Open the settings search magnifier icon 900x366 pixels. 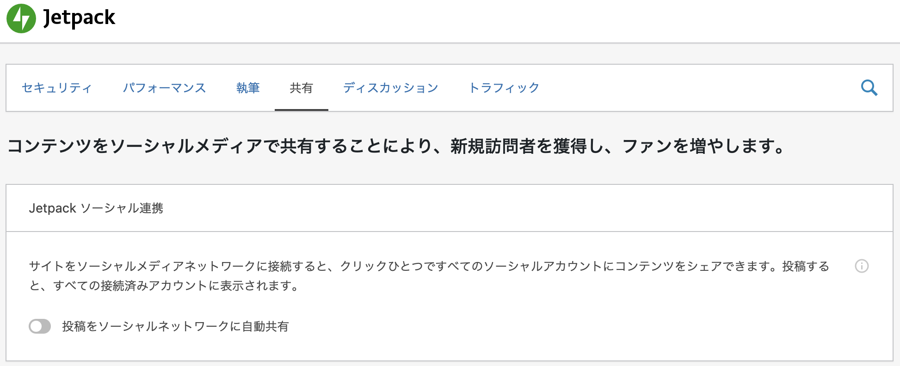[869, 88]
